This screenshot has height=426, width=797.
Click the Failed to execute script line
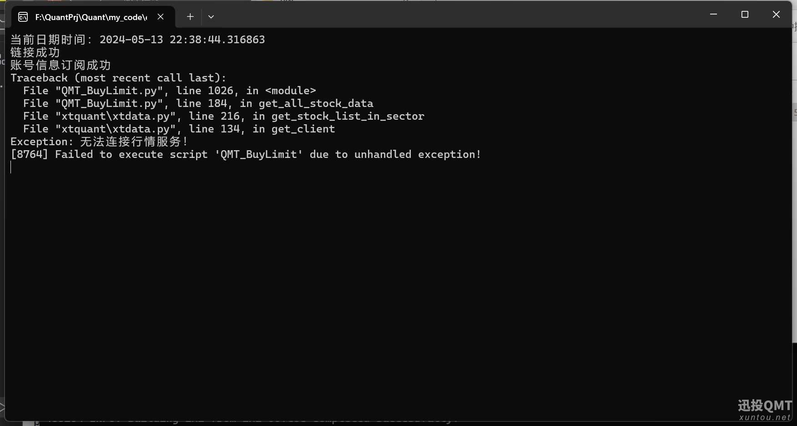246,154
